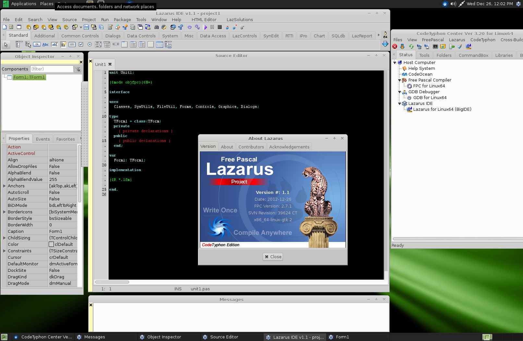
Task: Collapse the Host Computer tree node
Action: point(395,62)
